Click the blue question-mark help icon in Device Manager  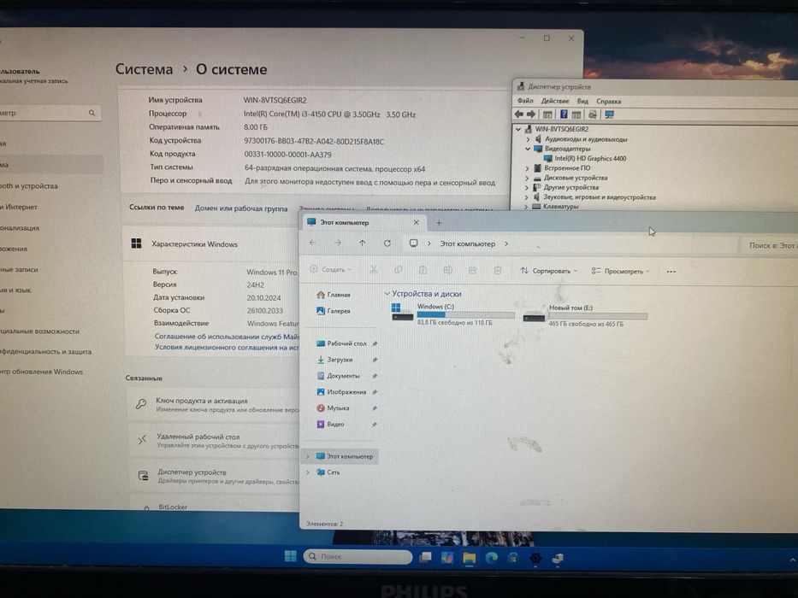point(564,114)
